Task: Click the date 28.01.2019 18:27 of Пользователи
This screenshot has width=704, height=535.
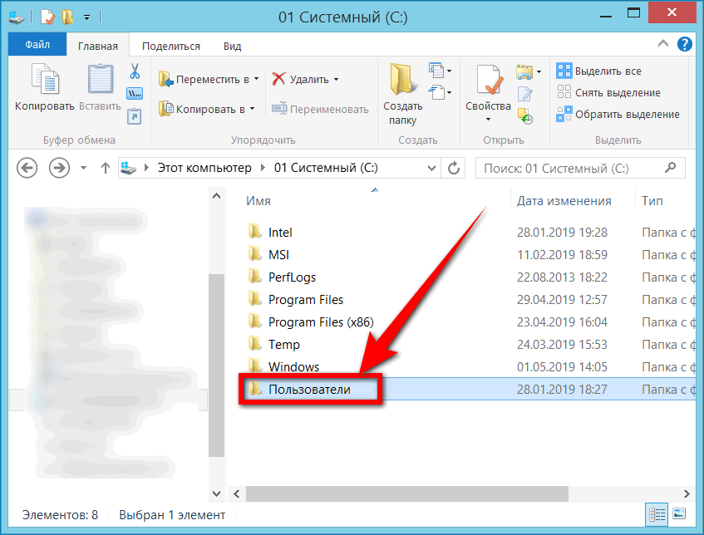Action: pyautogui.click(x=562, y=389)
